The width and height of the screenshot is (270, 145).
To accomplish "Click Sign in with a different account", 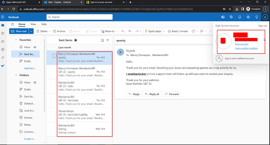I will point(240,58).
